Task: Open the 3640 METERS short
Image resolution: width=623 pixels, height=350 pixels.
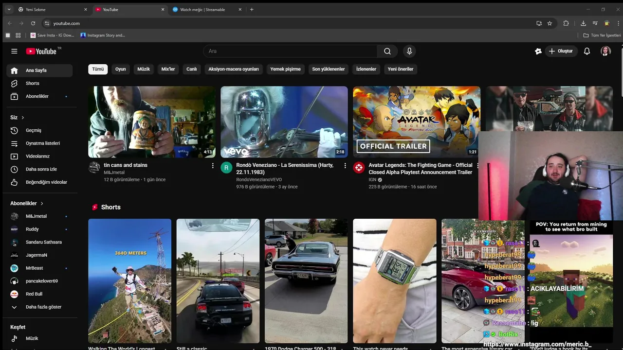Action: pyautogui.click(x=129, y=281)
